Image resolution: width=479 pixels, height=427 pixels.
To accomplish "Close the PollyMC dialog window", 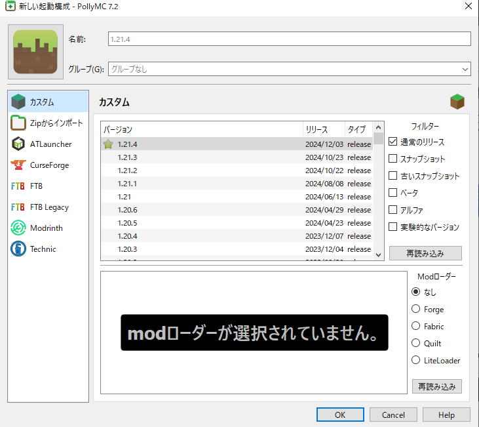I will coord(469,6).
